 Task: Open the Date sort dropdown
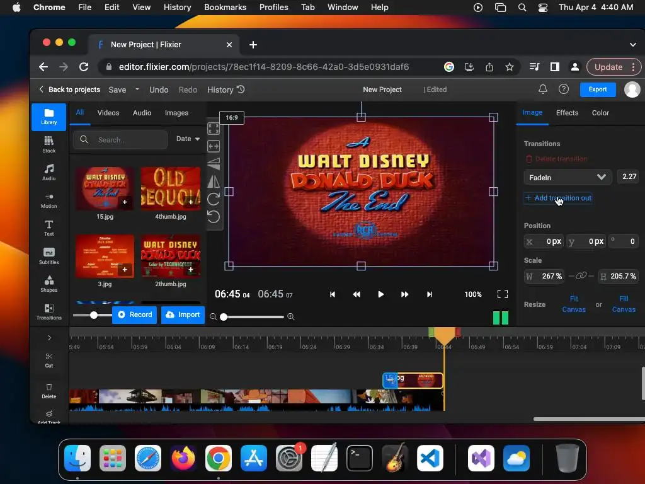[188, 139]
